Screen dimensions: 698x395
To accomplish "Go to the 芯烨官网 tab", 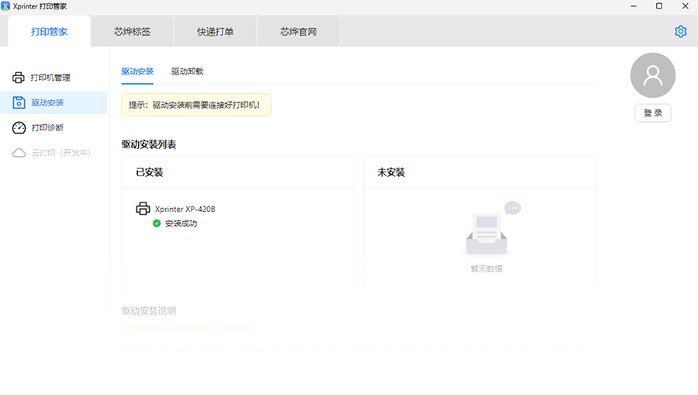I will tap(298, 32).
